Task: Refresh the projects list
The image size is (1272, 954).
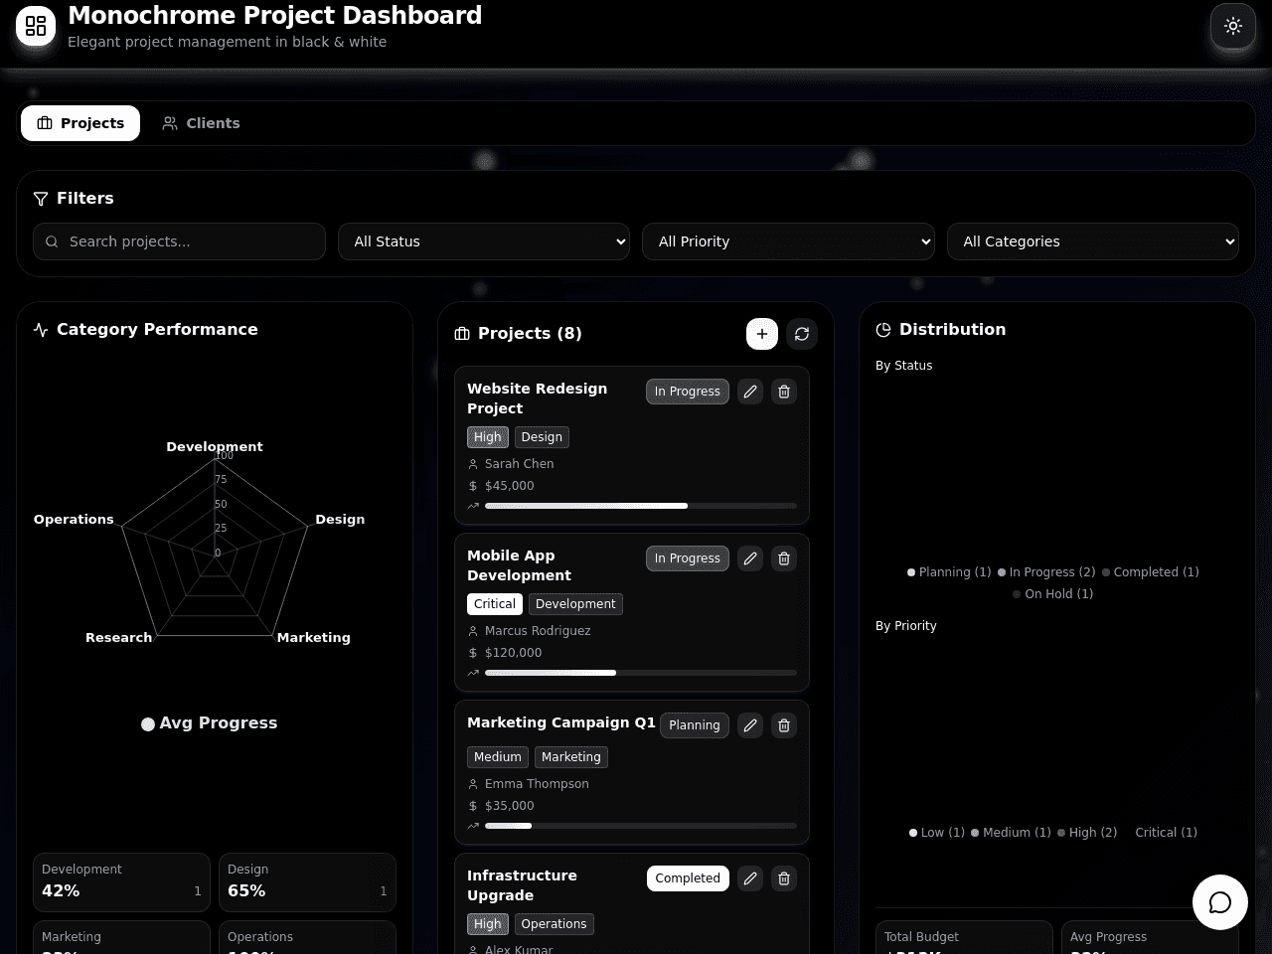Action: (x=802, y=334)
